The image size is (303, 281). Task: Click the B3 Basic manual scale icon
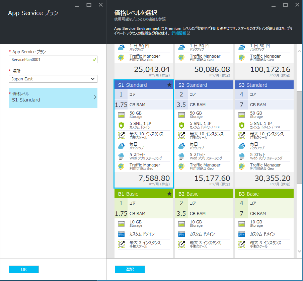pos(242,244)
